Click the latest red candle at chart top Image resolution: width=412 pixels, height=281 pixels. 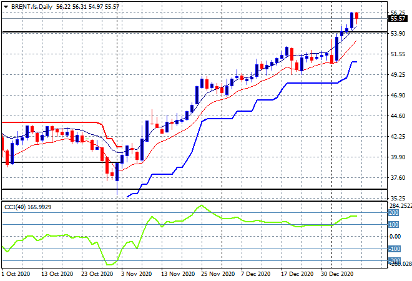(356, 19)
